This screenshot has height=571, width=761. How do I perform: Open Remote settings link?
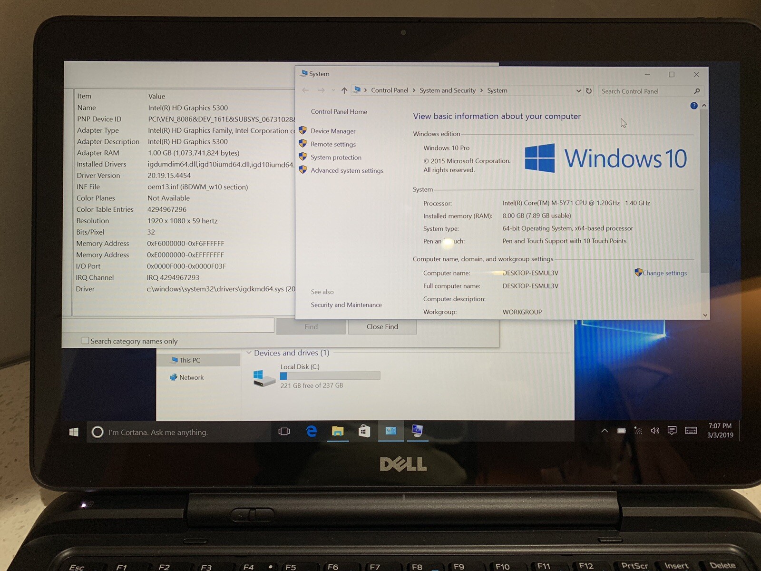[333, 144]
